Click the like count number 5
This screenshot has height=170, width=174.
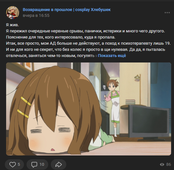pyautogui.click(x=19, y=164)
